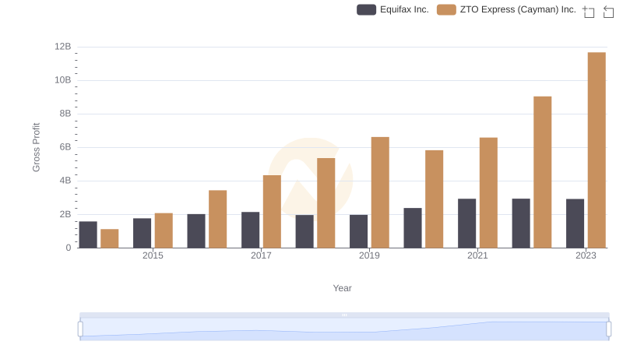Click the Equifax 2015 bar
This screenshot has width=623, height=359.
[x=143, y=233]
